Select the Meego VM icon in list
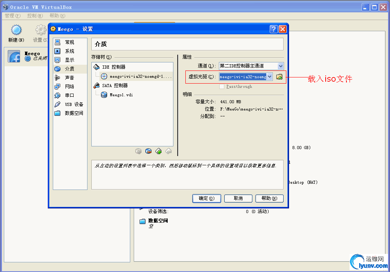This screenshot has width=390, height=272. (14, 56)
